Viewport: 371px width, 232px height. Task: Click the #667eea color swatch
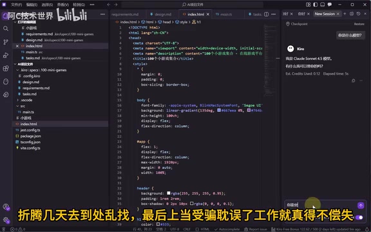219,110
